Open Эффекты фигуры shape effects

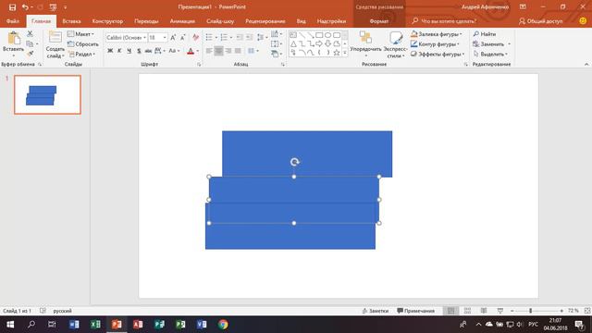pyautogui.click(x=438, y=54)
